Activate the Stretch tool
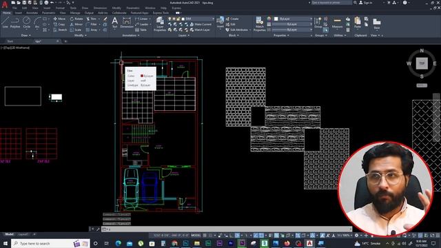Image resolution: width=441 pixels, height=248 pixels. coord(60,30)
